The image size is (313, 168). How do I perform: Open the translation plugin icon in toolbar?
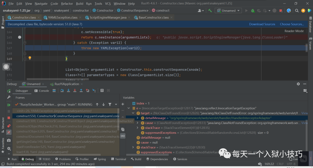(289, 11)
